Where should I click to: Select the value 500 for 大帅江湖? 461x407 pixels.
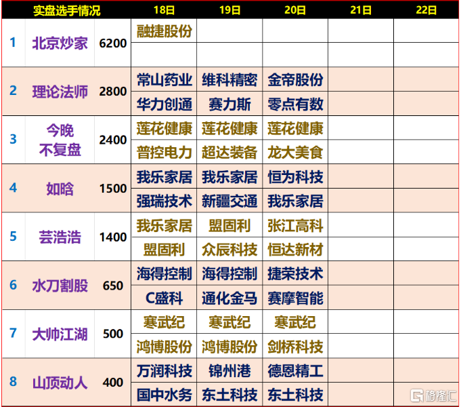click(113, 334)
